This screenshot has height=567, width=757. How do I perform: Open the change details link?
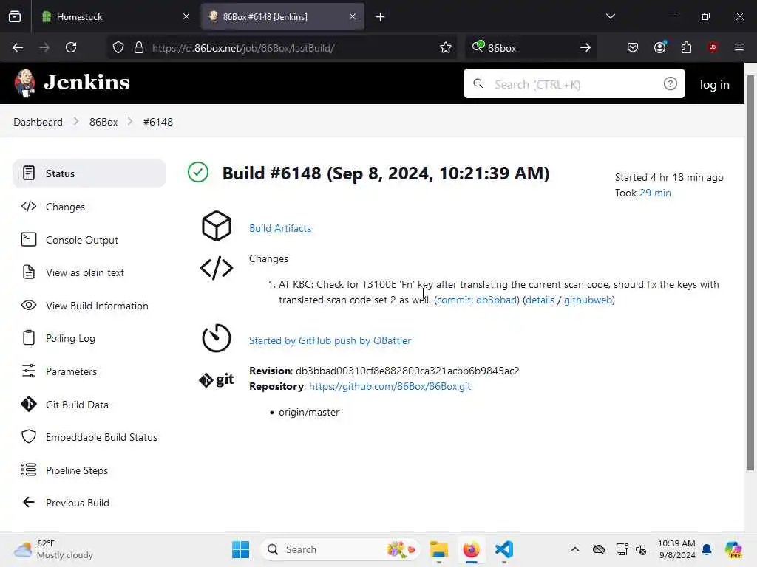pyautogui.click(x=540, y=300)
